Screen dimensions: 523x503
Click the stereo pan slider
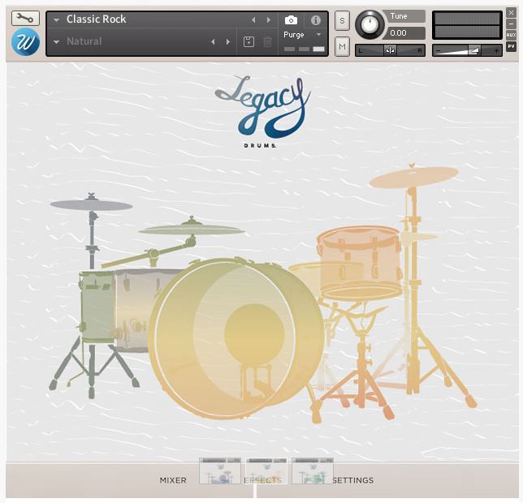click(x=391, y=50)
